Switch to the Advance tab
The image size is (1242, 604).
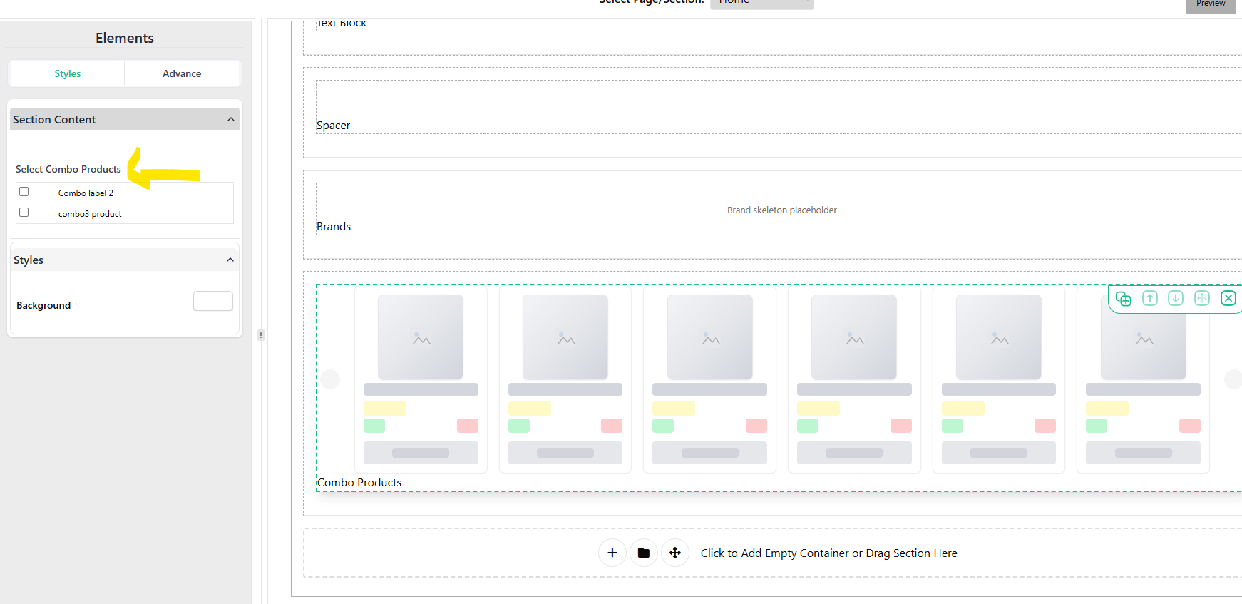click(x=182, y=73)
